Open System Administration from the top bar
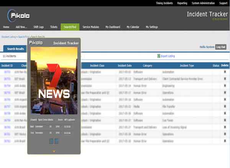Image resolution: width=230 pixels, height=168 pixels. (203, 3)
